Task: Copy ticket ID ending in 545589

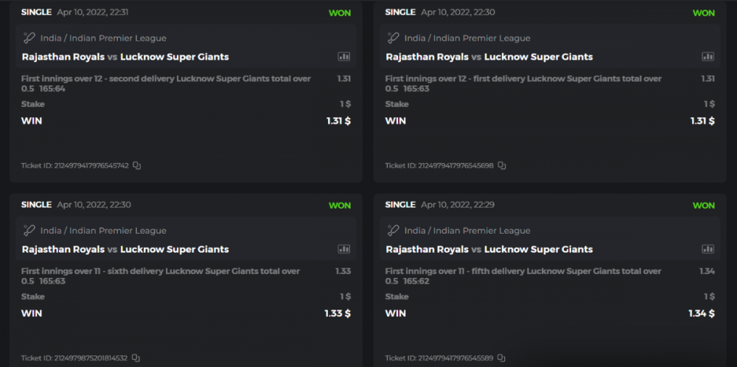Action: point(501,358)
